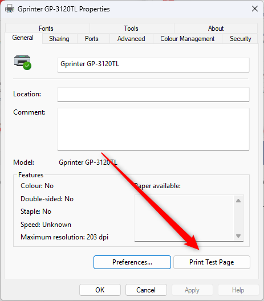This screenshot has width=264, height=301.
Task: Go to the Ports tab
Action: click(92, 39)
